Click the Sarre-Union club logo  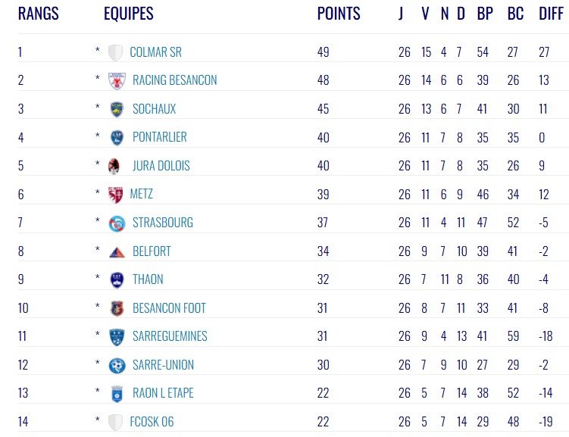tap(117, 365)
